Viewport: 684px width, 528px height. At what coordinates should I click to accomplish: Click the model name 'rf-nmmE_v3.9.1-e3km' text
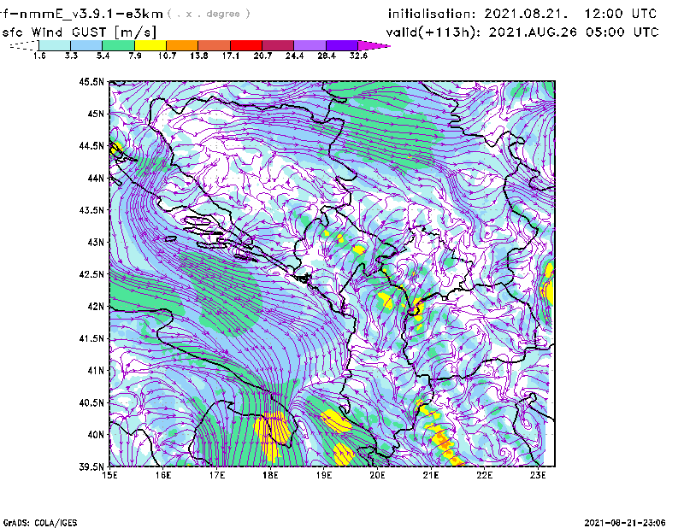coord(81,14)
